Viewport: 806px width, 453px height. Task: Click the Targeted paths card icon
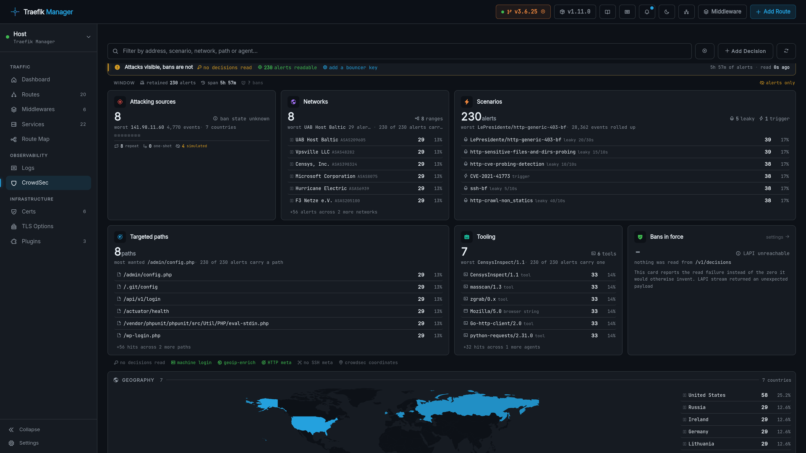[x=120, y=237]
